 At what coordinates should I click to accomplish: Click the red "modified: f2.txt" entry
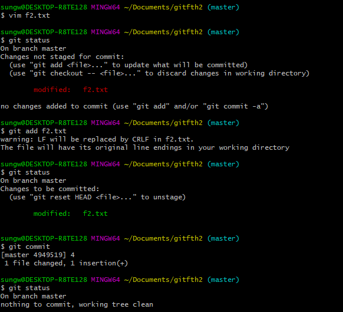[71, 90]
